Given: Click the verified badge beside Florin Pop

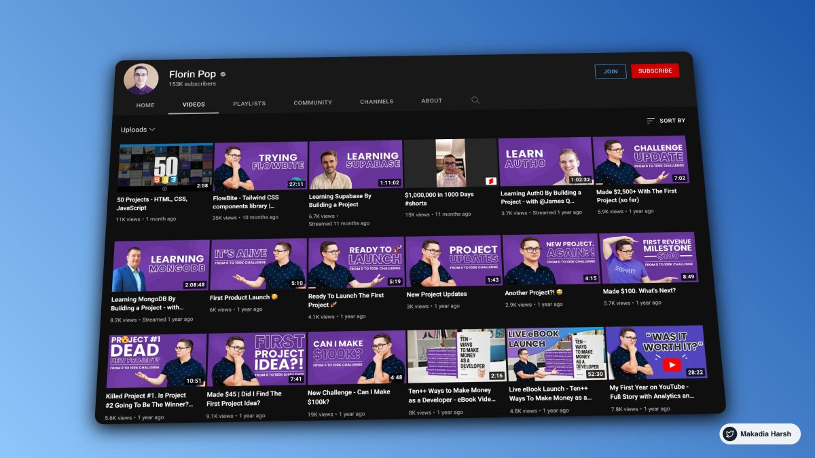Looking at the screenshot, I should (x=221, y=73).
